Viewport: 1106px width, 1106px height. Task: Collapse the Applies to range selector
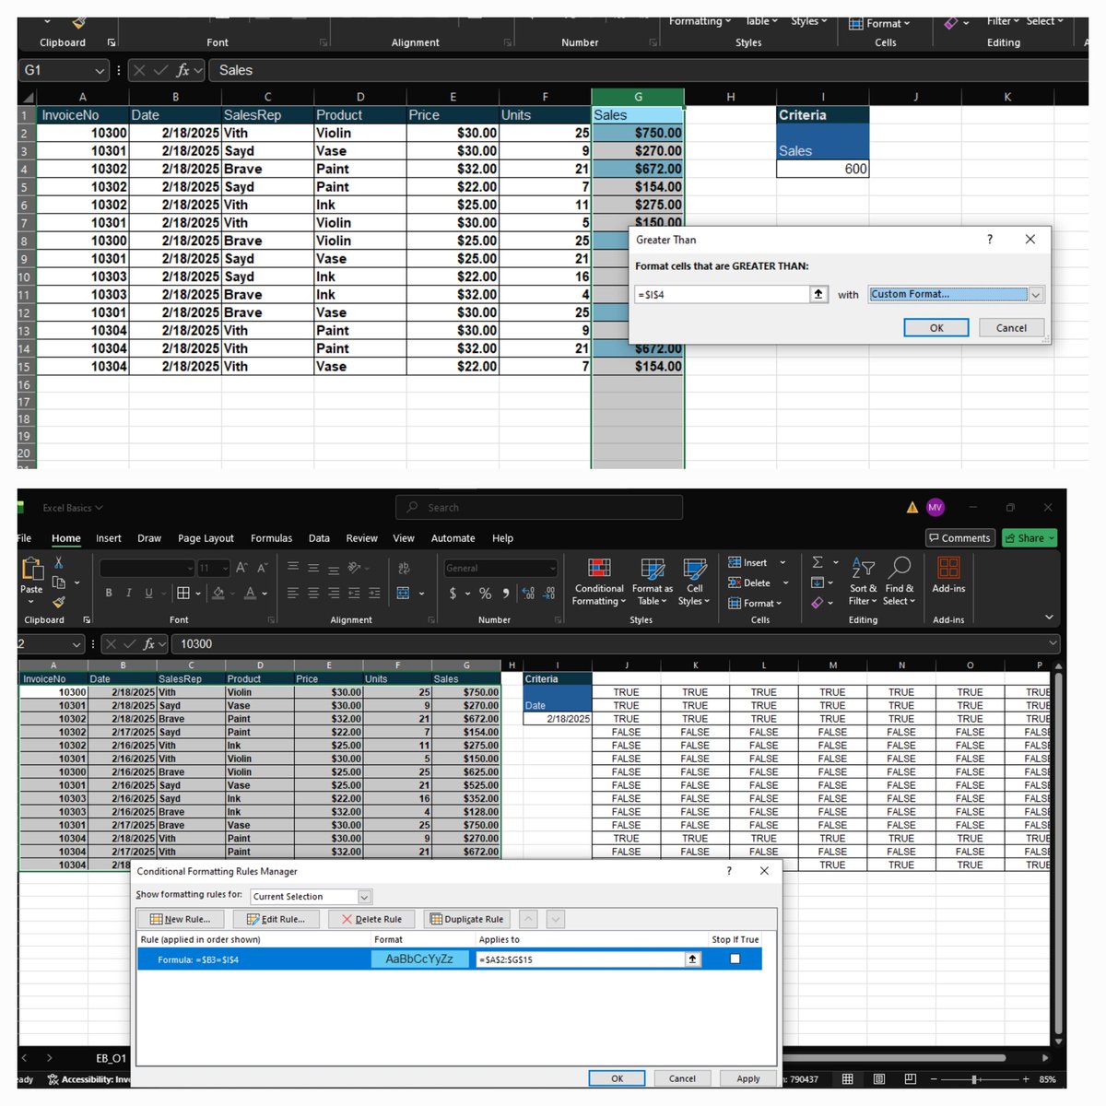tap(692, 959)
